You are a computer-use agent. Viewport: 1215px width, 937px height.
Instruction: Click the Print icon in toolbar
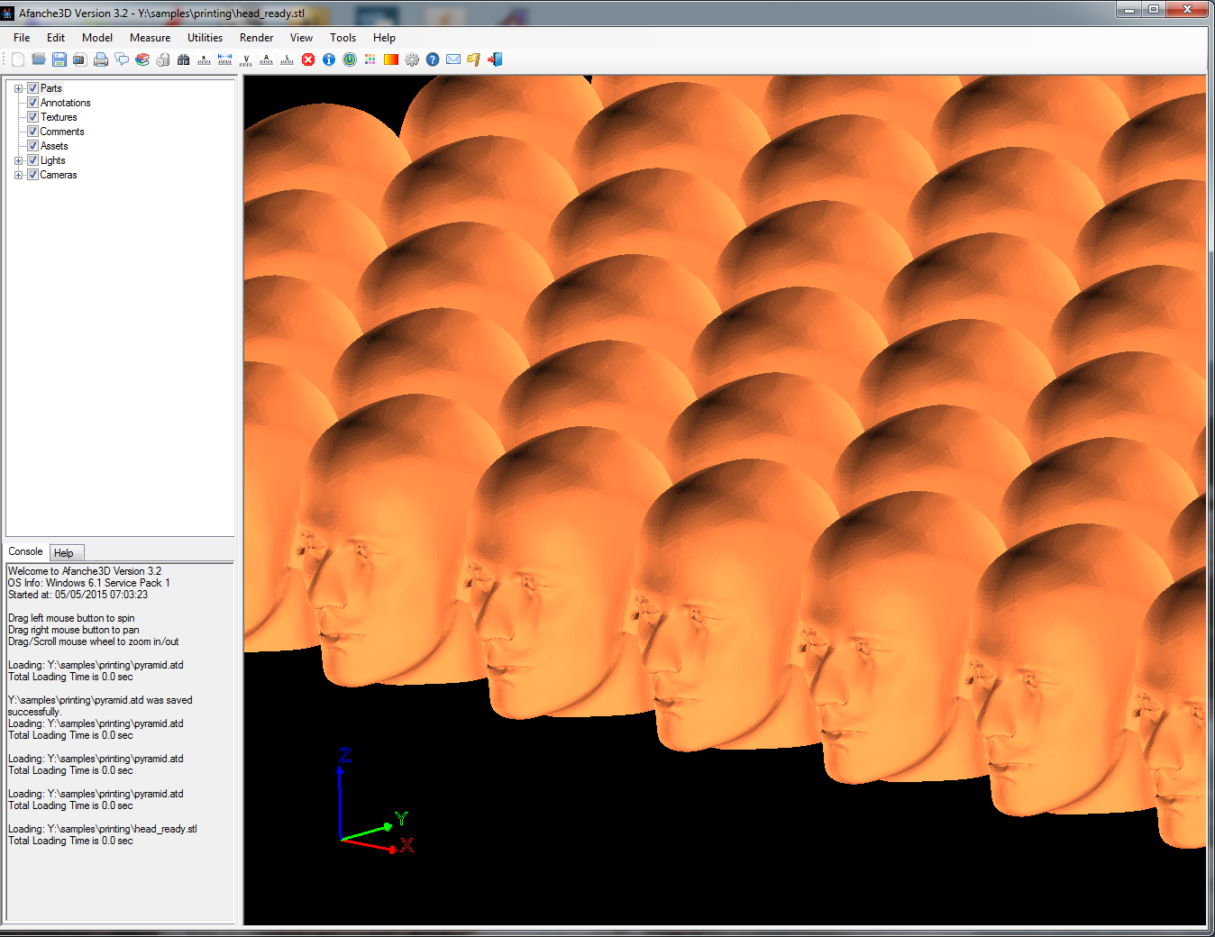tap(101, 59)
